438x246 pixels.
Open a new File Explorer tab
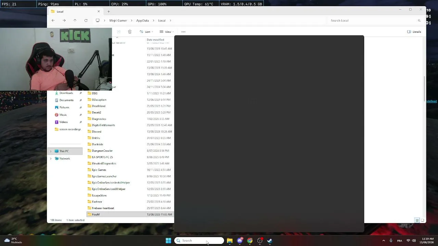point(108,12)
